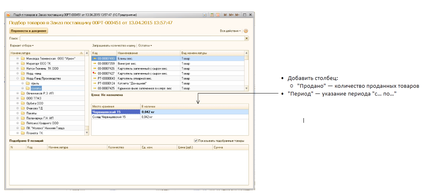This screenshot has height=196, width=431.
Task: Uncheck 'Показывать подобранные товары' checkbox
Action: (196, 141)
